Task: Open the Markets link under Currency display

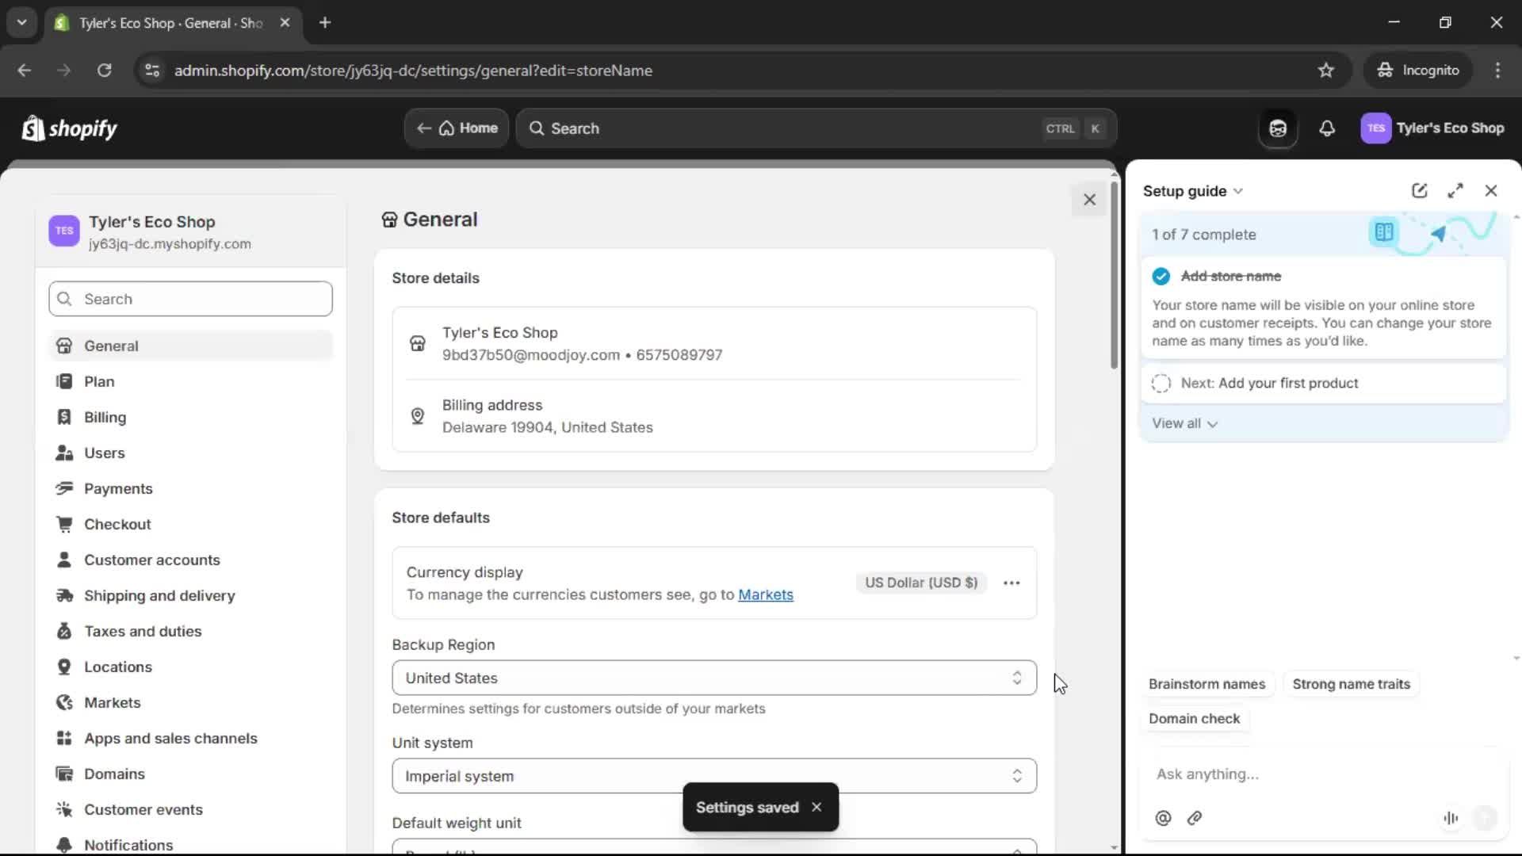Action: (x=766, y=595)
